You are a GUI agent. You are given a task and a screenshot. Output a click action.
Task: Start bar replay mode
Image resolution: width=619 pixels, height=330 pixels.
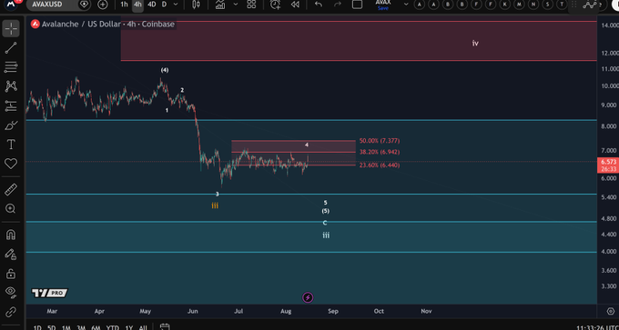tap(295, 5)
